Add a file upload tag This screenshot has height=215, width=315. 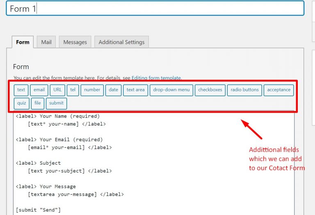[x=38, y=103]
